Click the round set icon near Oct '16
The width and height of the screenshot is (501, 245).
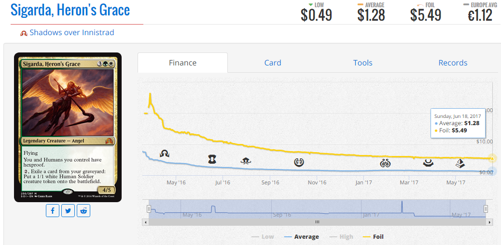tap(299, 163)
